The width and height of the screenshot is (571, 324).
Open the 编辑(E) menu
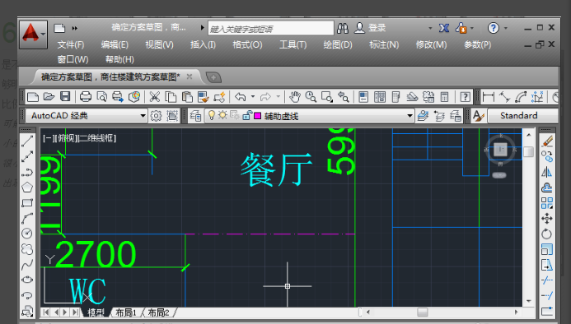click(x=115, y=44)
